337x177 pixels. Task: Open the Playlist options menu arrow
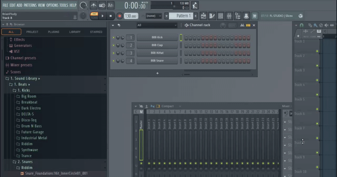(x=296, y=25)
